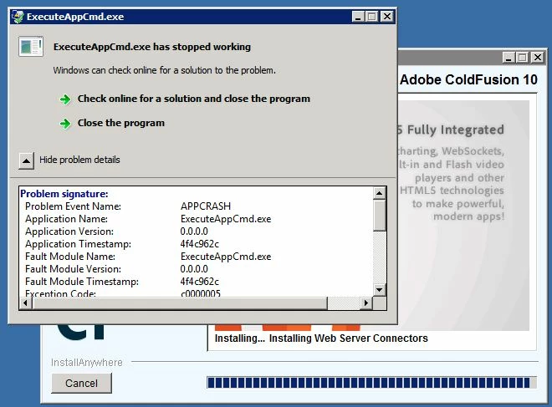Screen dimensions: 552x407
Task: Click scroll right arrow in problem details
Action: [x=365, y=303]
